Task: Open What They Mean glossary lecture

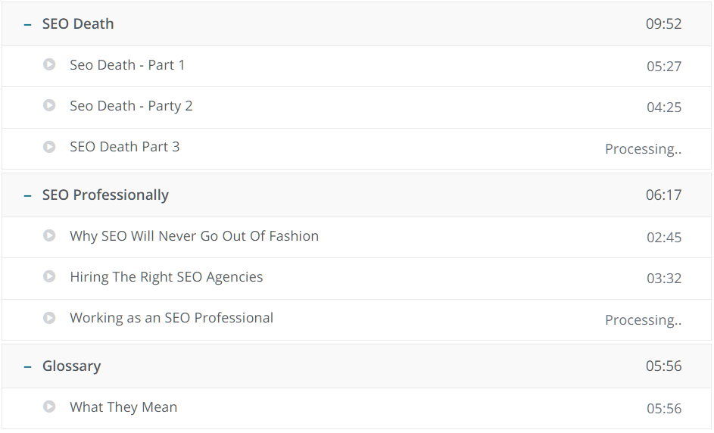Action: [123, 407]
